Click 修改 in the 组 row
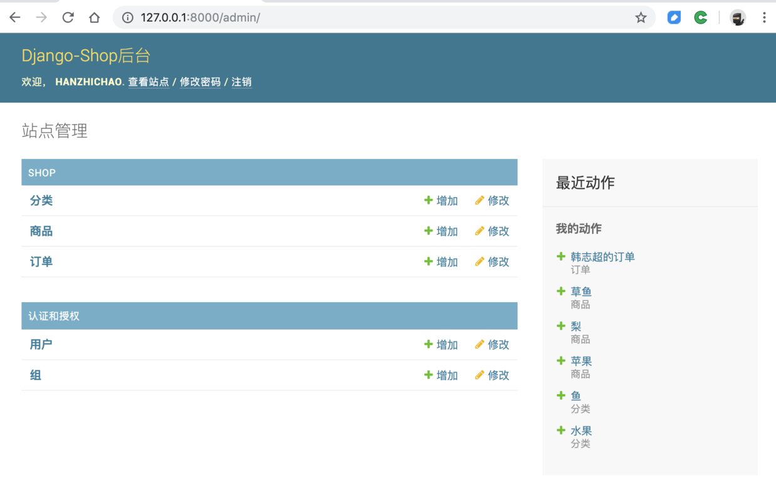The image size is (776, 481). pos(493,375)
